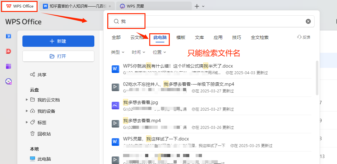Click the folder icon inside 打开 button
This screenshot has height=164, width=337.
(x=52, y=56)
